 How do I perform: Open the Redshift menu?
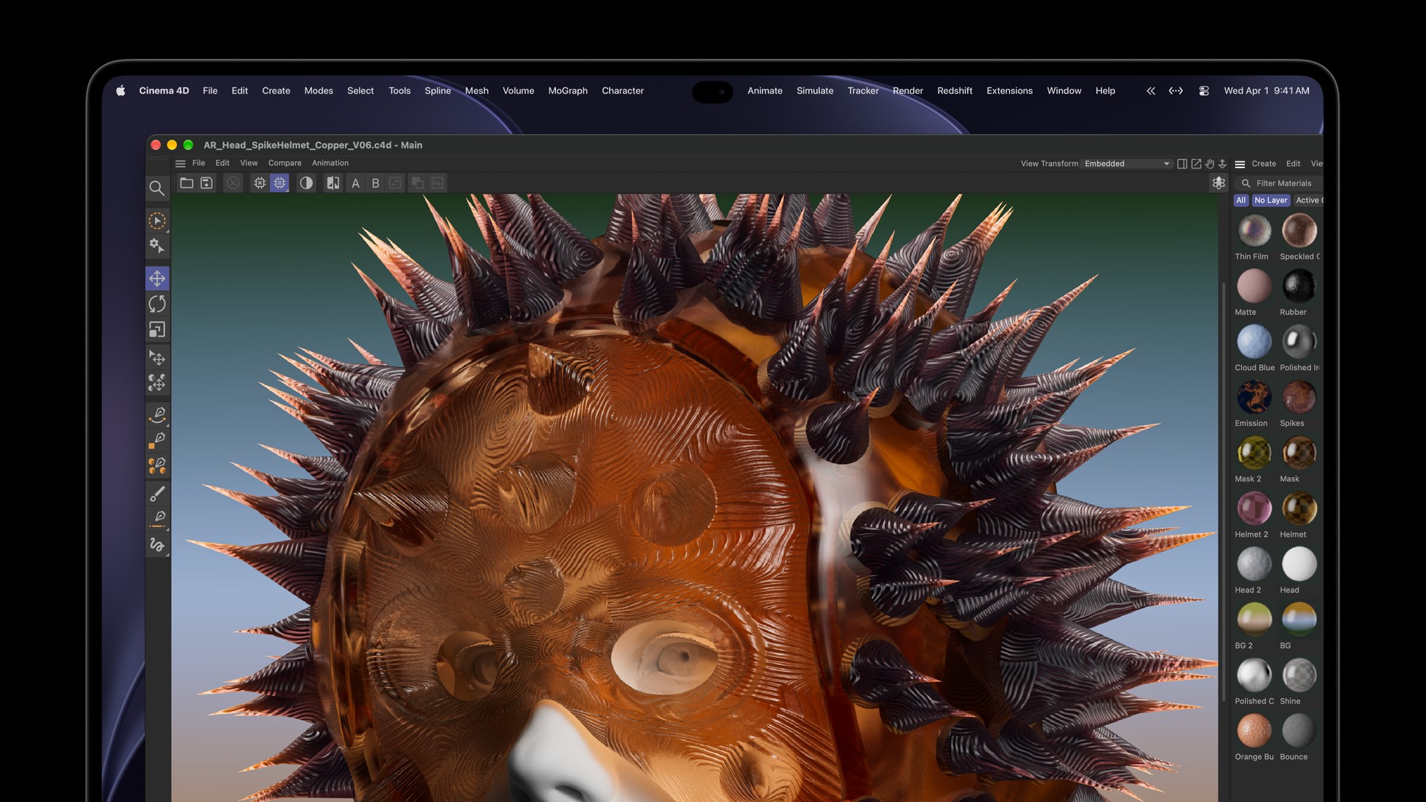click(x=955, y=91)
